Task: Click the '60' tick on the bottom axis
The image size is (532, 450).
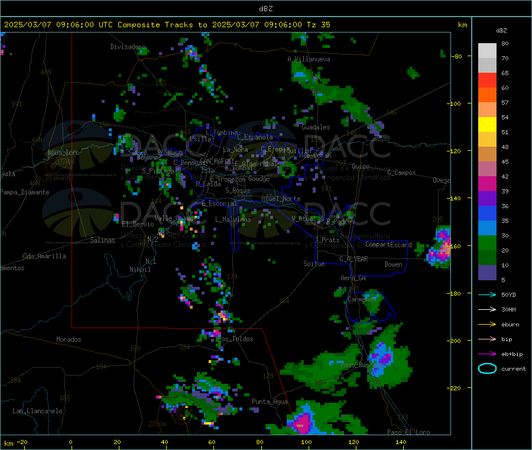Action: tap(212, 442)
